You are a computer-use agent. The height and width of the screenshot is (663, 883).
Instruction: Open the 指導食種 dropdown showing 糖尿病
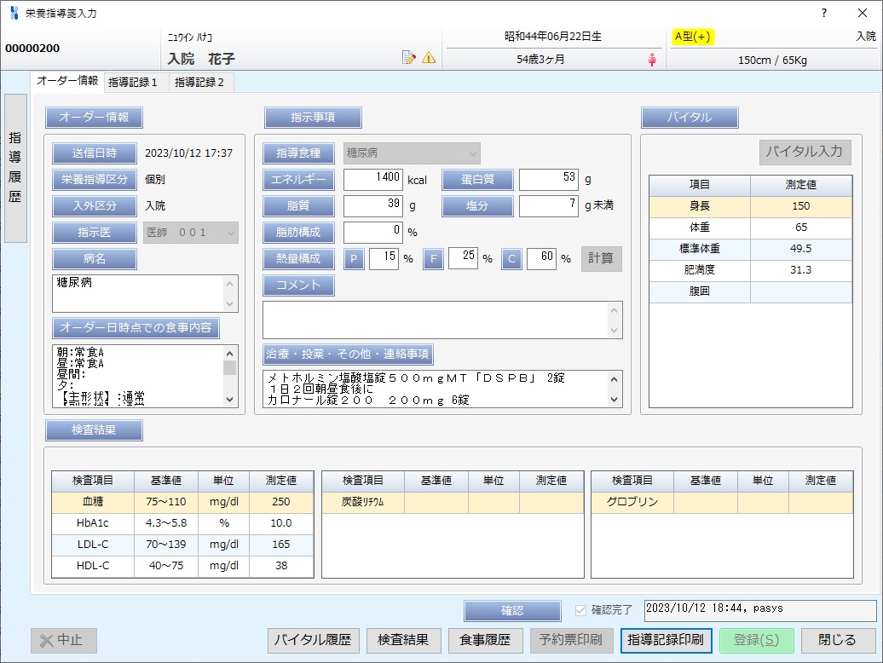pyautogui.click(x=412, y=153)
